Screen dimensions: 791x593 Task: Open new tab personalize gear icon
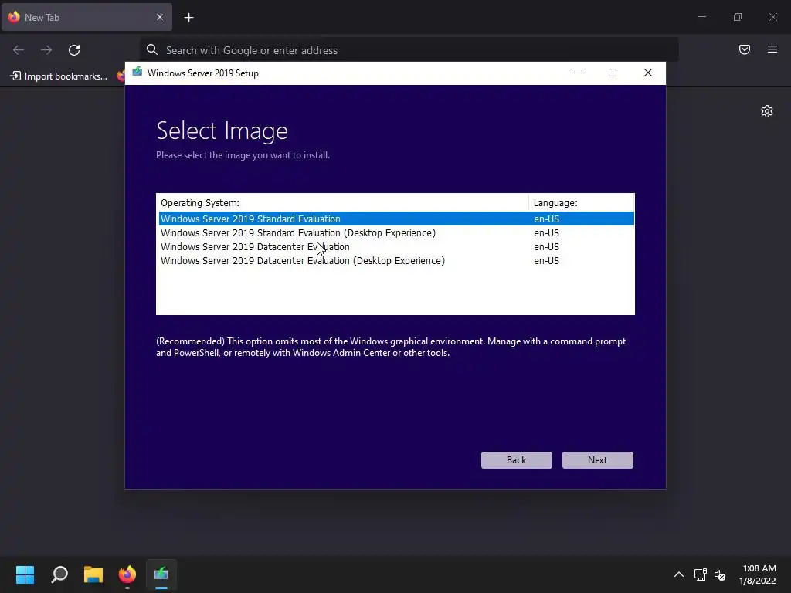pyautogui.click(x=767, y=111)
